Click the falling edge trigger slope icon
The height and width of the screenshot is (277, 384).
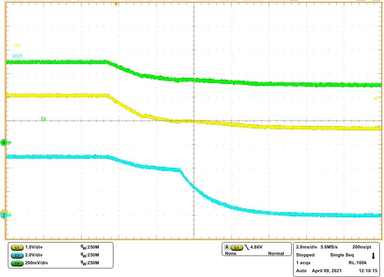coord(246,247)
